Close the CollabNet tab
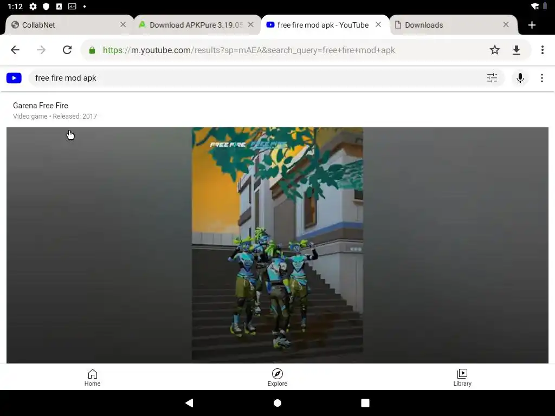The width and height of the screenshot is (555, 416). point(123,24)
